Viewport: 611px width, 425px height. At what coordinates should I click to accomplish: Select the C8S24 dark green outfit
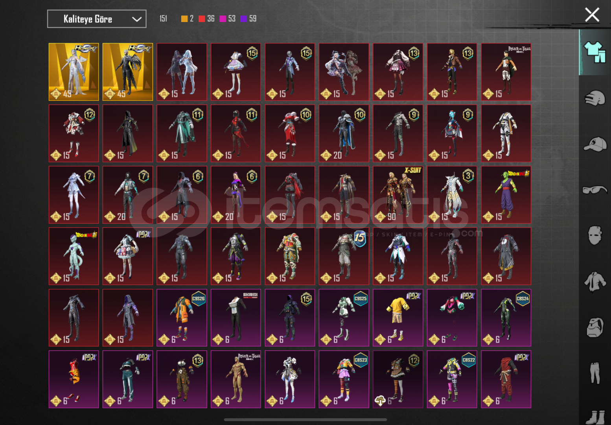coord(506,318)
